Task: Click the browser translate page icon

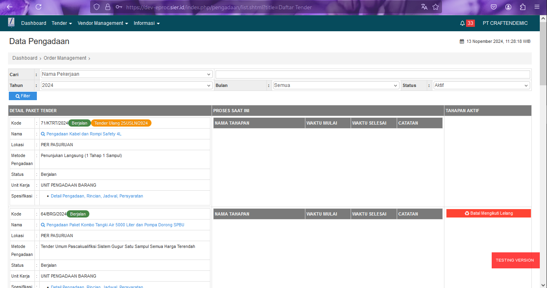Action: point(424,7)
